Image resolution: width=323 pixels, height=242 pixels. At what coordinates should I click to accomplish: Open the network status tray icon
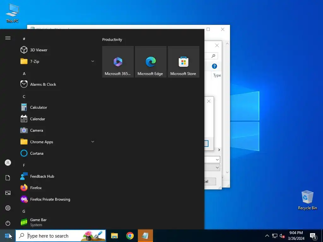[x=275, y=236]
